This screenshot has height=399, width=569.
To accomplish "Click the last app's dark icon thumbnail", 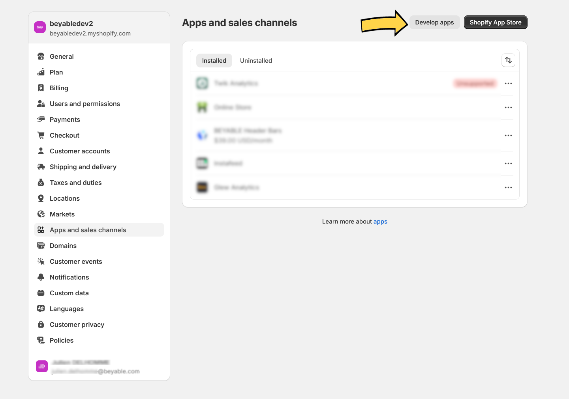I will tap(202, 187).
